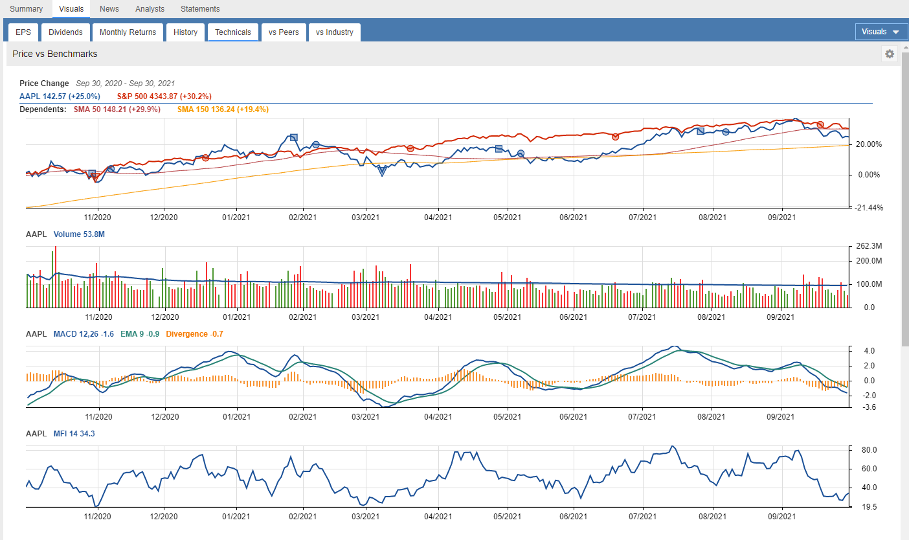Click blue circle marker just after 08/2021
The height and width of the screenshot is (540, 909).
coord(726,132)
